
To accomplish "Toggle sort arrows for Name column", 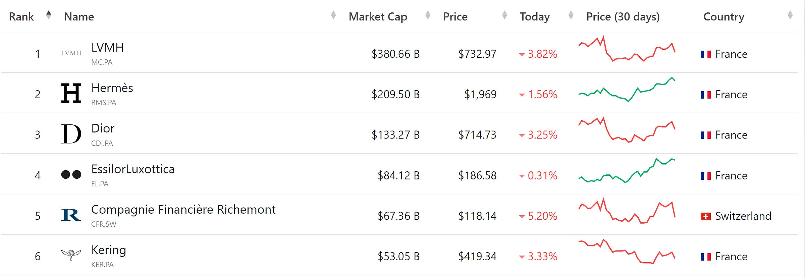I will (x=333, y=15).
